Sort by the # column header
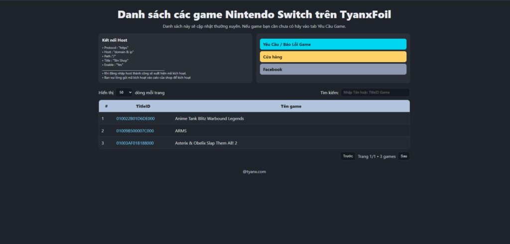This screenshot has height=244, width=510. click(106, 106)
